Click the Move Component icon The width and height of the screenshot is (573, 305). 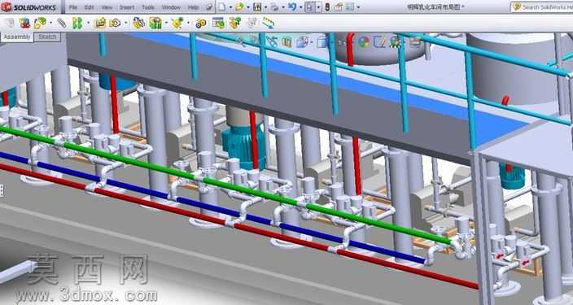pos(115,24)
